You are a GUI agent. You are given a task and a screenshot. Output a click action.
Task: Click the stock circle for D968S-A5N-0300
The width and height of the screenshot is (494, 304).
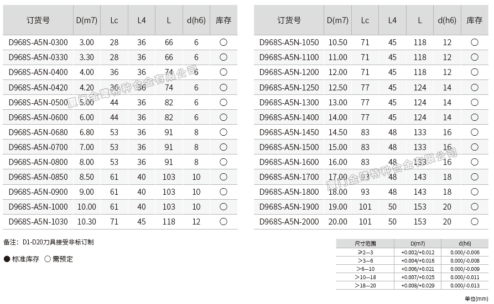pos(223,42)
